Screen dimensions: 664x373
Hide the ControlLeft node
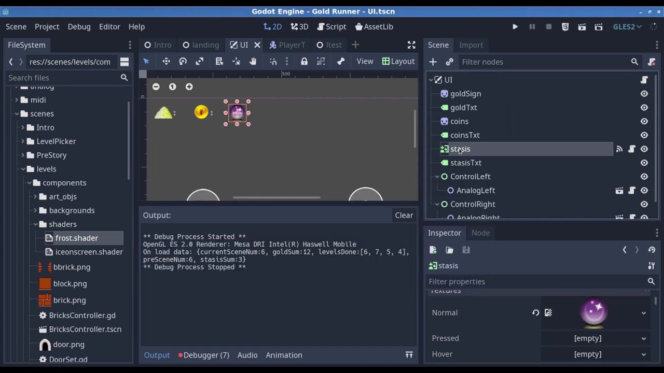[x=644, y=177]
